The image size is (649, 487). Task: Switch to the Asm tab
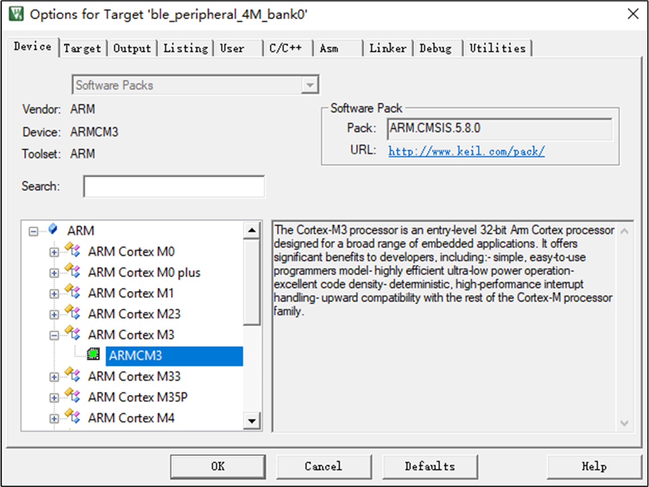(x=338, y=48)
